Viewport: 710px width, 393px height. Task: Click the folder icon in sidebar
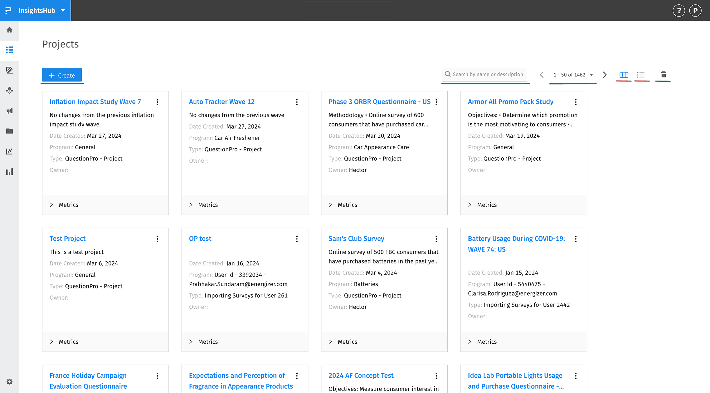point(9,131)
